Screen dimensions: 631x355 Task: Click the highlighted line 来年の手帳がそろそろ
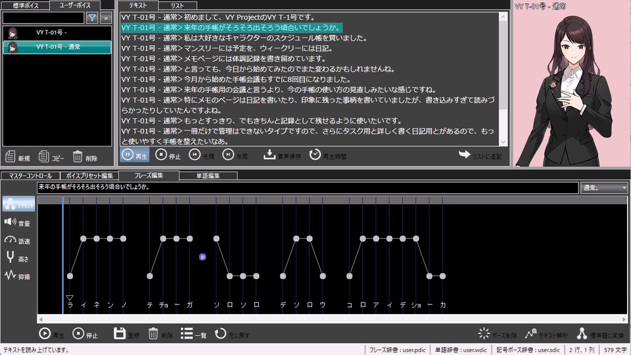click(x=232, y=28)
